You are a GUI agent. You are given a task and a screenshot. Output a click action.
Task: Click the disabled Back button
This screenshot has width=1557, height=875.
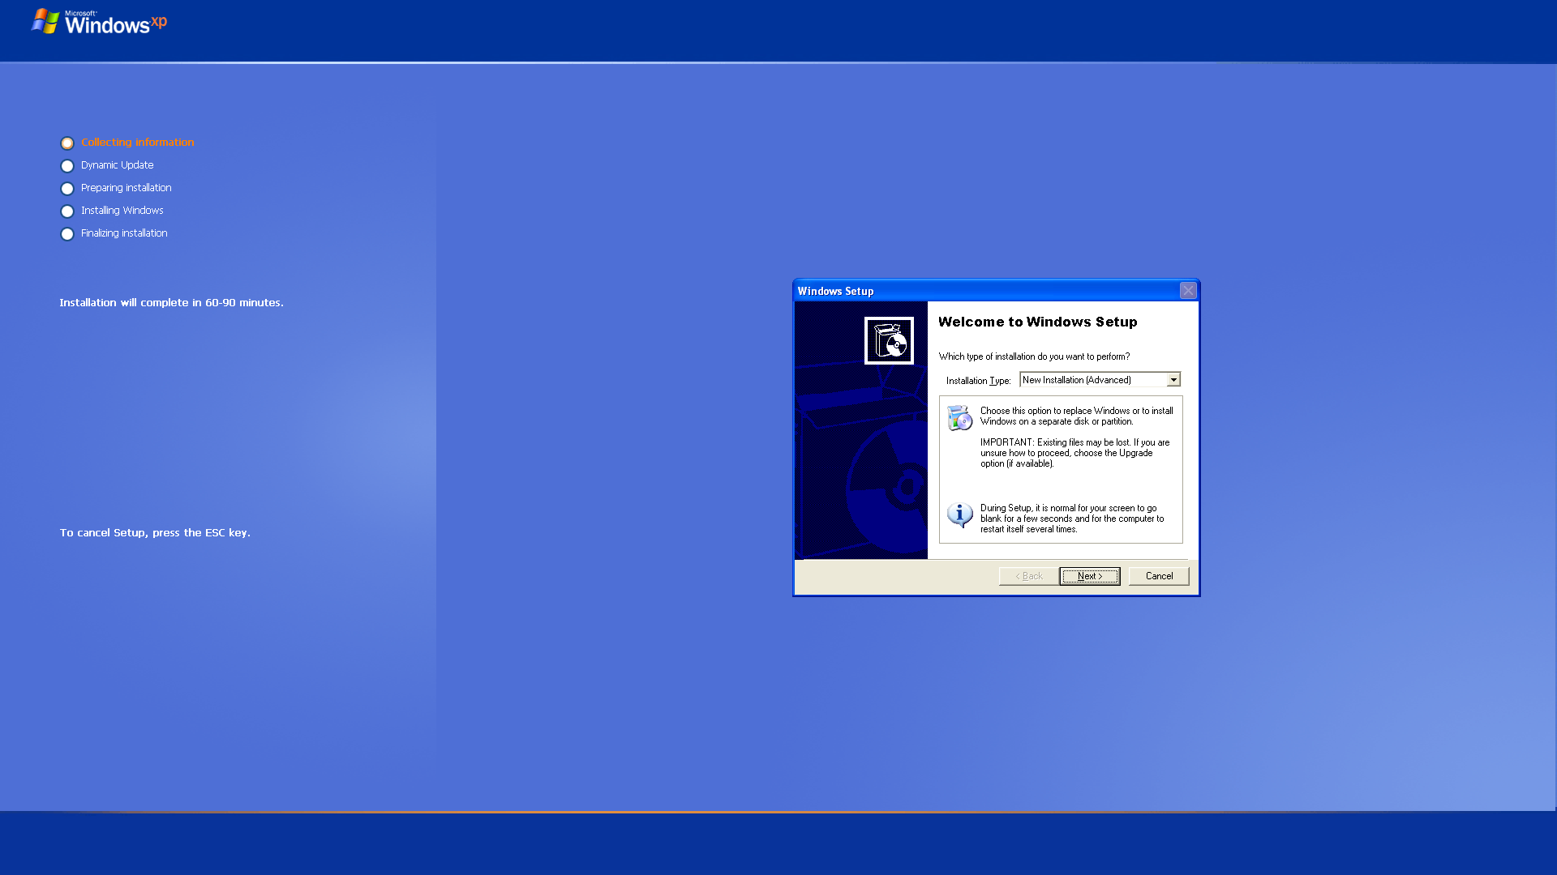tap(1029, 576)
